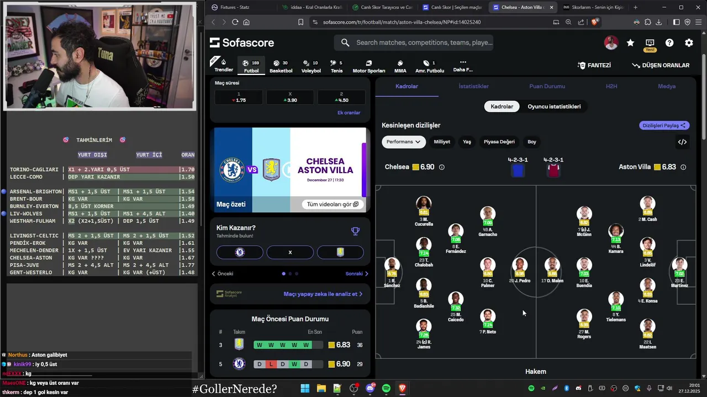Open the info icon next to Chelsea rating
The width and height of the screenshot is (707, 397).
coord(441,167)
